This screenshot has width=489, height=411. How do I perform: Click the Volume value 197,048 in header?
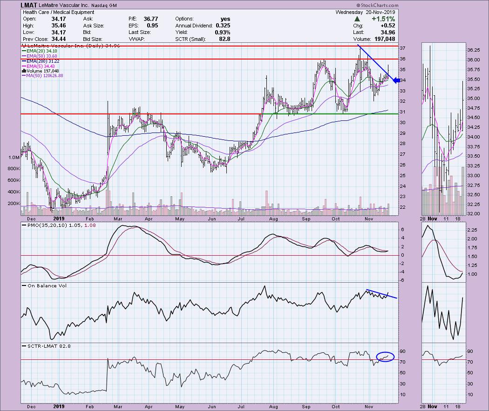pos(385,39)
